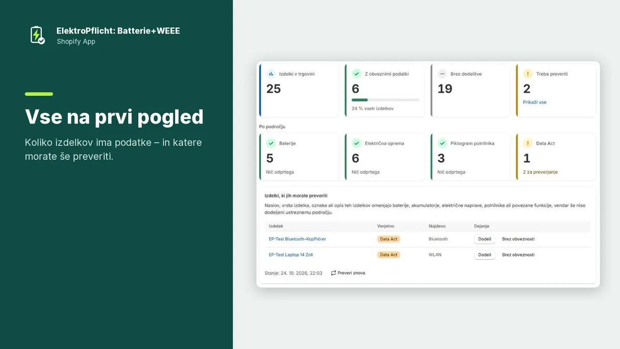The height and width of the screenshot is (349, 620).
Task: Click the ElektroPflicht battery app logo
Action: click(37, 35)
